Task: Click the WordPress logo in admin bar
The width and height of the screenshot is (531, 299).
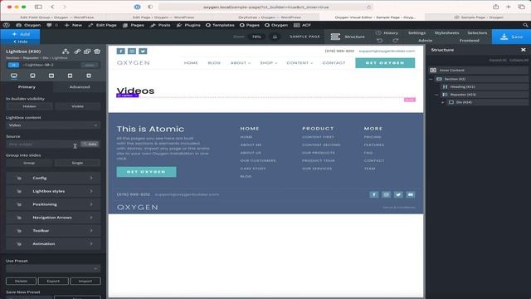Action: (x=6, y=25)
